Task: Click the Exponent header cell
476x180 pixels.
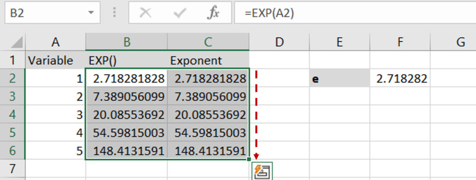Action: coord(208,60)
